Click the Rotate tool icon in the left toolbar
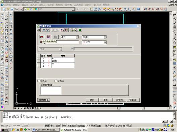 pos(11,15)
